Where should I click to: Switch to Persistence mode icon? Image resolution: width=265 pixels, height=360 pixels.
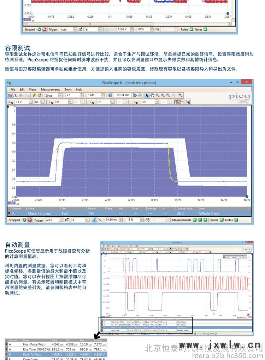tap(15, 95)
